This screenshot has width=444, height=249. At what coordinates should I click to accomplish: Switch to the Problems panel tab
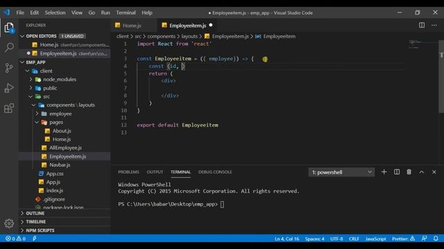click(128, 172)
